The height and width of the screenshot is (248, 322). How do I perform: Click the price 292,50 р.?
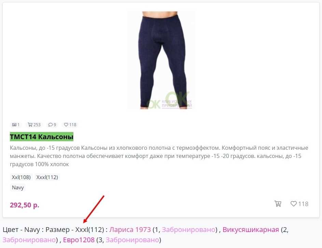tap(25, 205)
